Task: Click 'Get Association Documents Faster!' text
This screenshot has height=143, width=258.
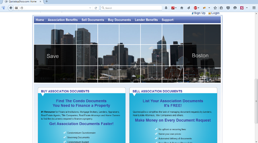Action: 81,124
